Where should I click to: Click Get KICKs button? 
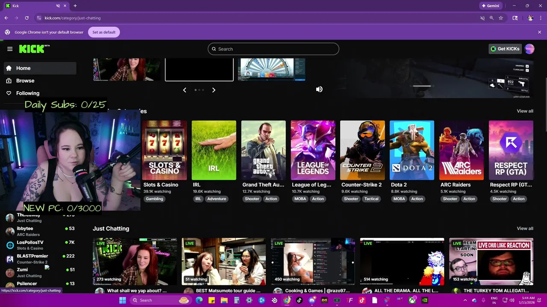click(505, 49)
